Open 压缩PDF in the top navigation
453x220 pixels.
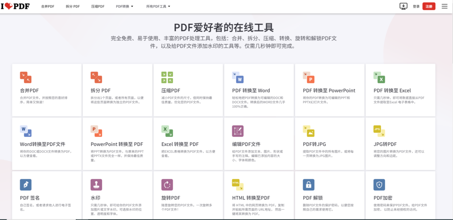[x=98, y=6]
